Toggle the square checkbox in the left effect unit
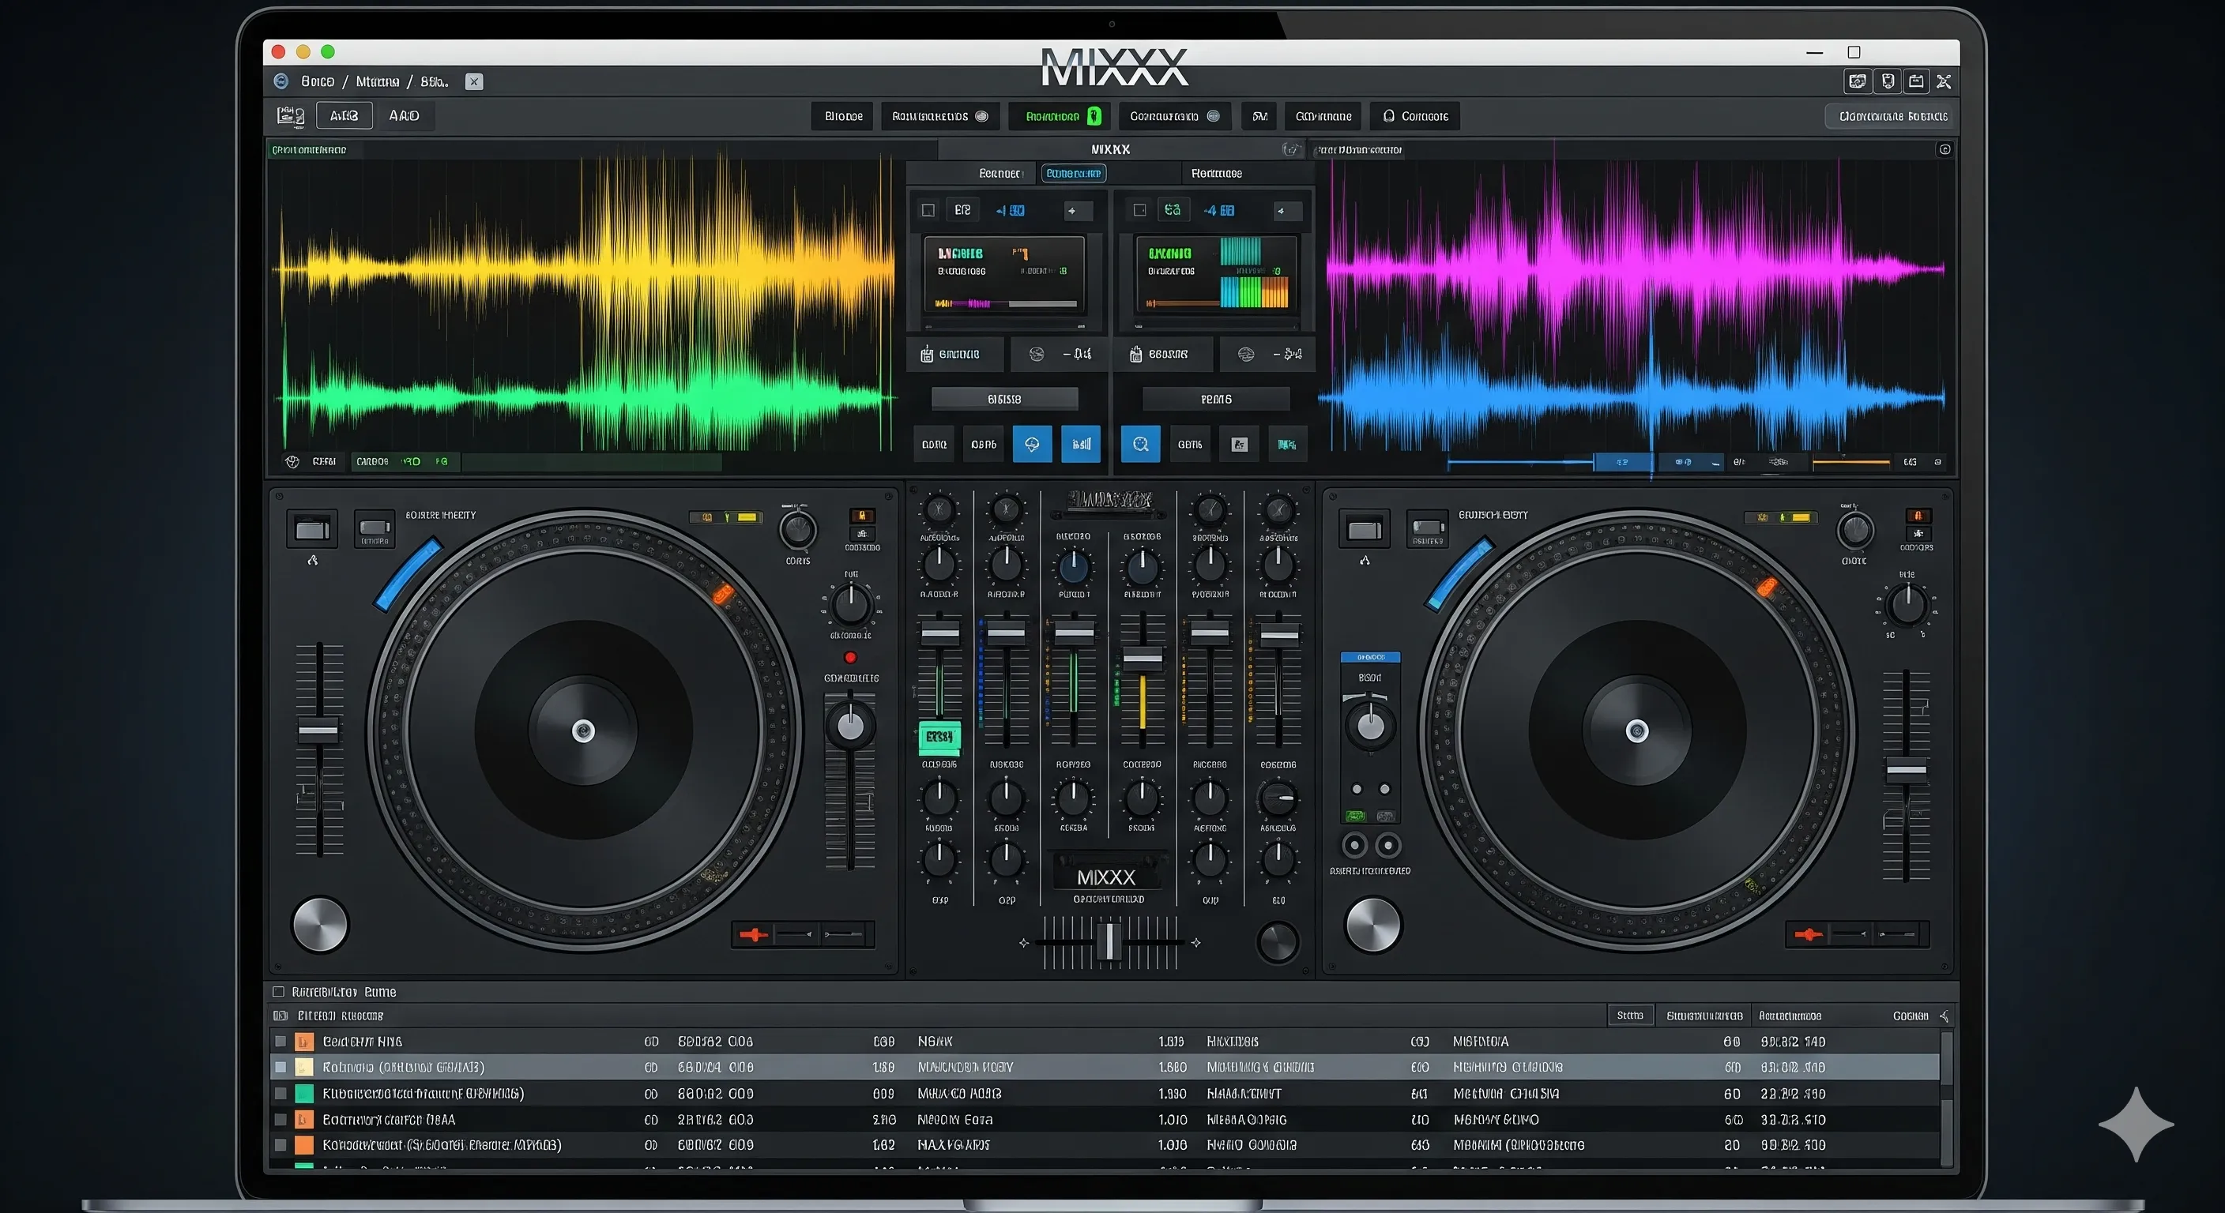Viewport: 2225px width, 1213px height. pos(928,210)
